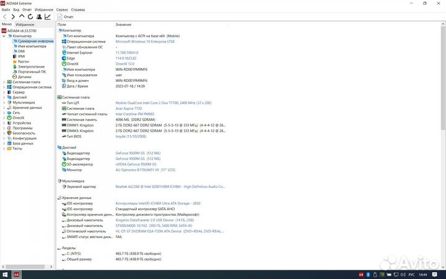
Task: Open the Справка menu
Action: click(78, 10)
